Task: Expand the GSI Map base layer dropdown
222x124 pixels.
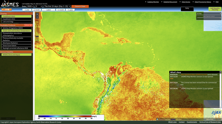Action: click(x=209, y=14)
